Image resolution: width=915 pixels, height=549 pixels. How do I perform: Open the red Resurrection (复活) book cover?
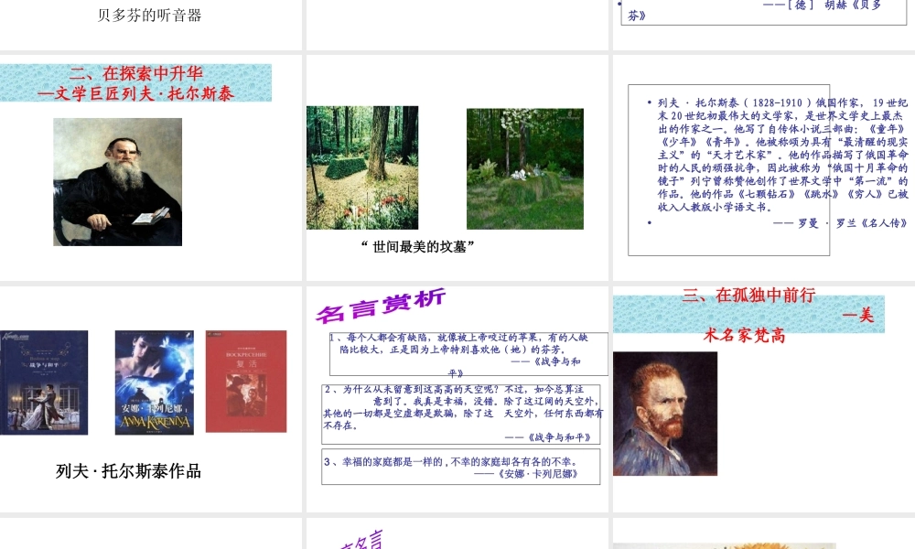point(245,381)
